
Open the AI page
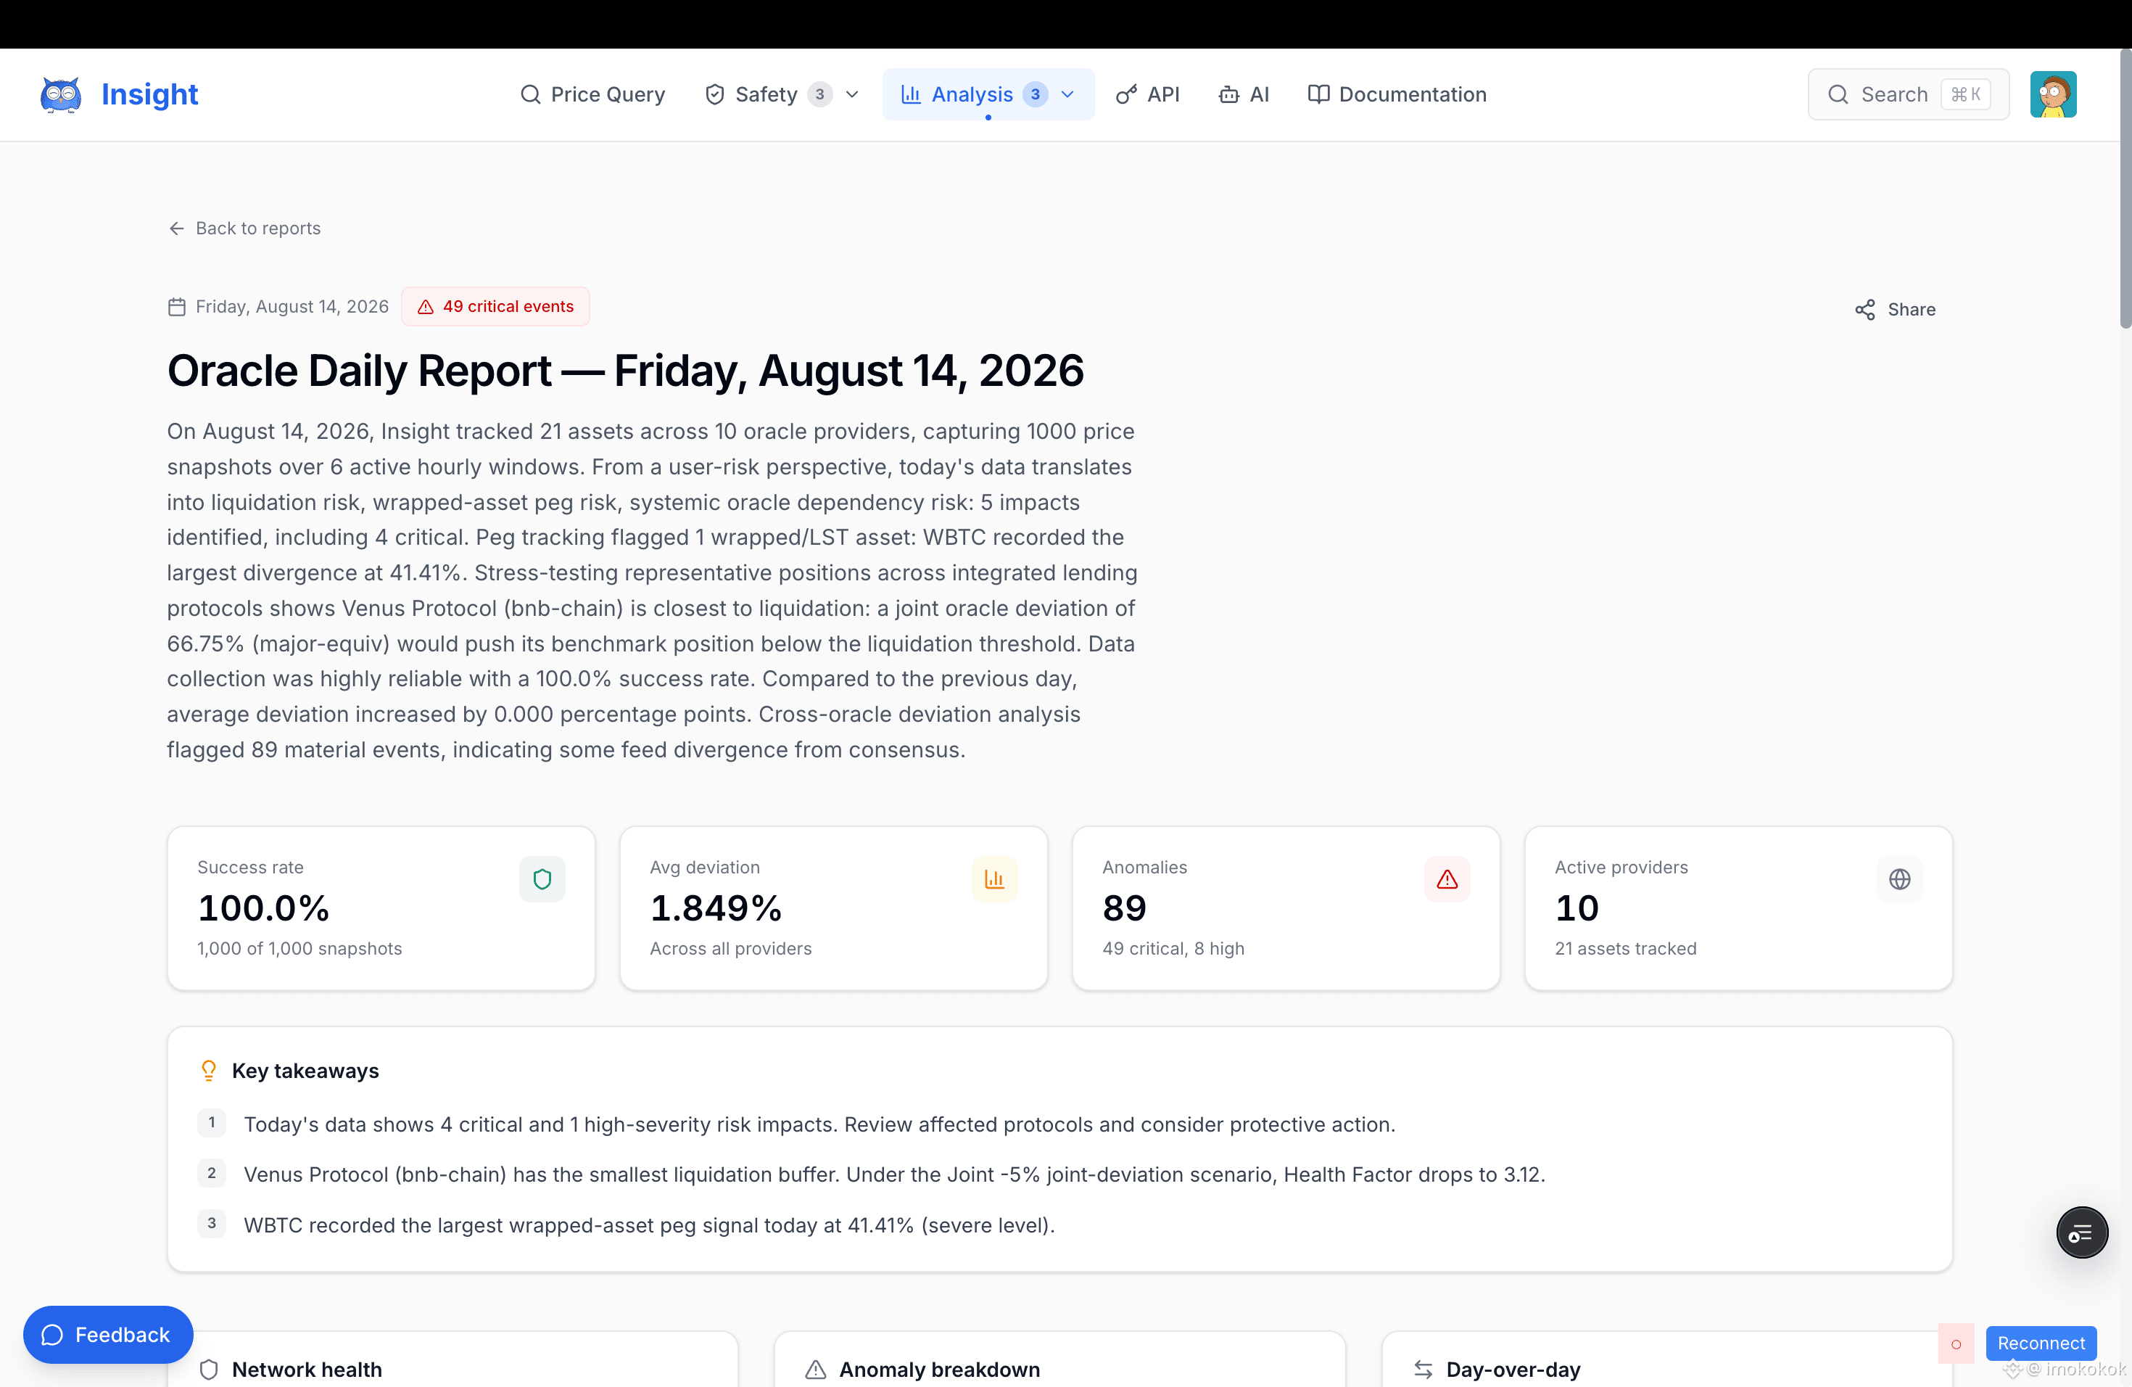[1244, 94]
